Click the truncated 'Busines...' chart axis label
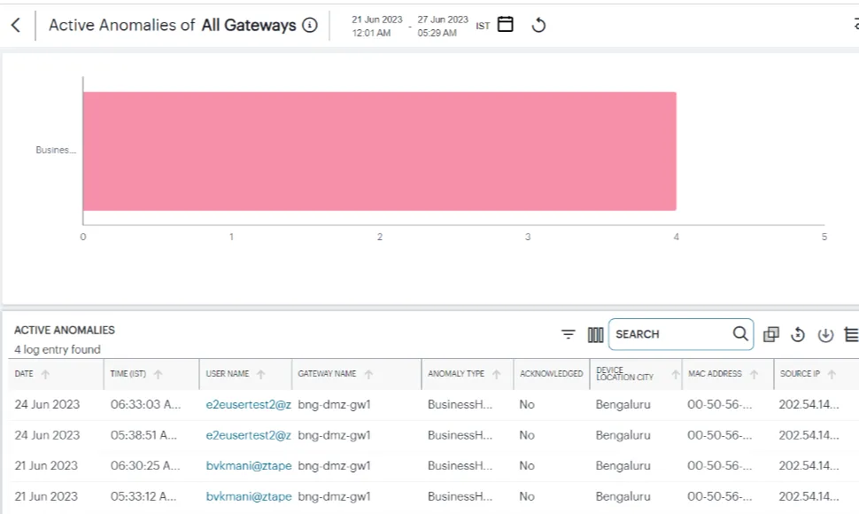 pyautogui.click(x=56, y=150)
